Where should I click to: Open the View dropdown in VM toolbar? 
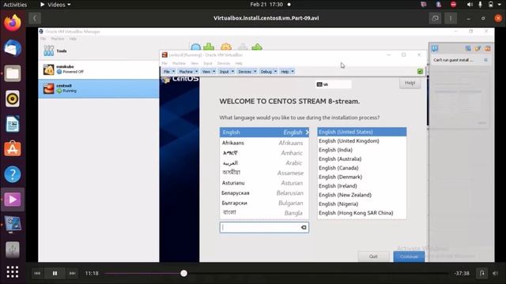click(208, 72)
